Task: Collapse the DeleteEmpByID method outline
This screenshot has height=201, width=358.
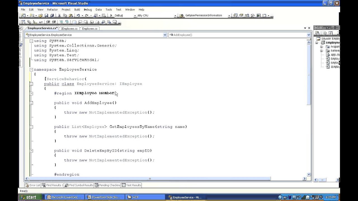Action: [x=31, y=151]
